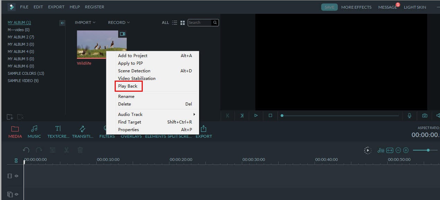The width and height of the screenshot is (440, 200).
Task: Click the Filmora logo icon
Action: (x=11, y=7)
